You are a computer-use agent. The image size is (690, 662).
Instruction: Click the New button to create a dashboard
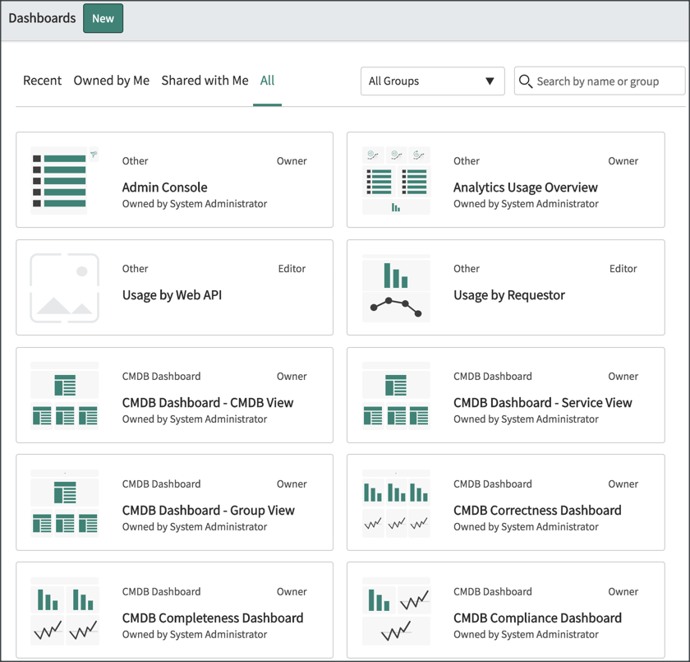(x=103, y=17)
